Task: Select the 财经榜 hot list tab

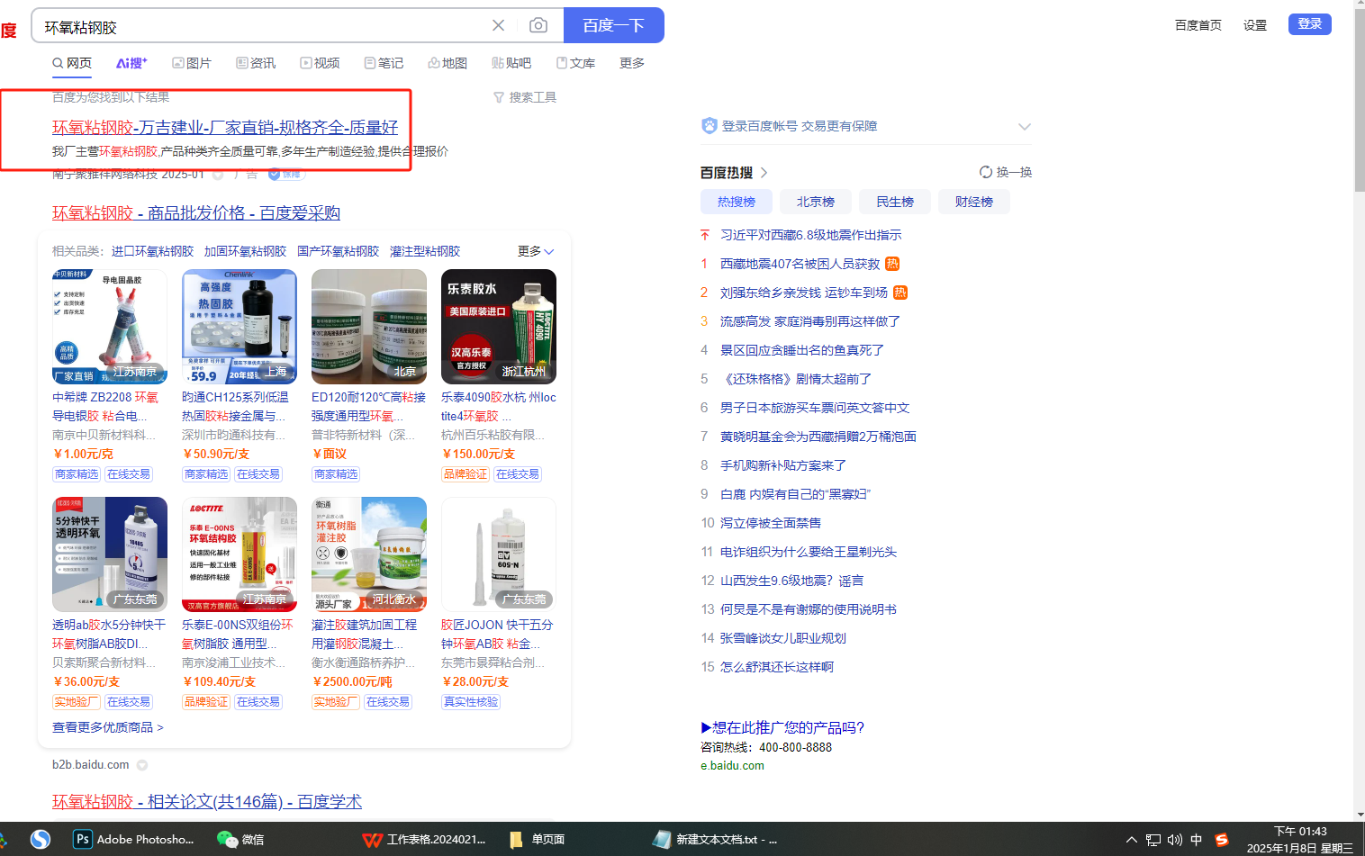Action: 973,202
